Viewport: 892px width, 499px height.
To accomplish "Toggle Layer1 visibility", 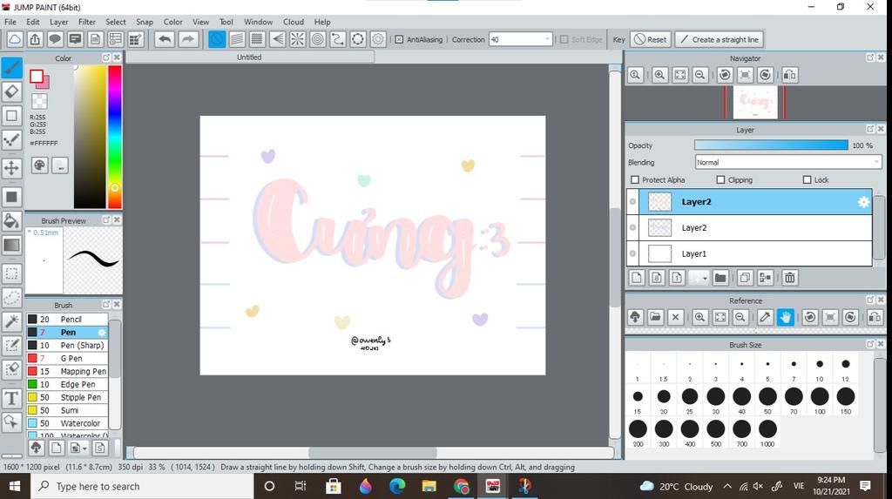I will 632,253.
